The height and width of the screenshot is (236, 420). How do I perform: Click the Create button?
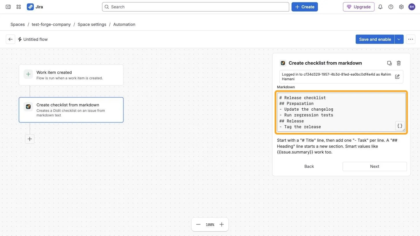[x=305, y=7]
